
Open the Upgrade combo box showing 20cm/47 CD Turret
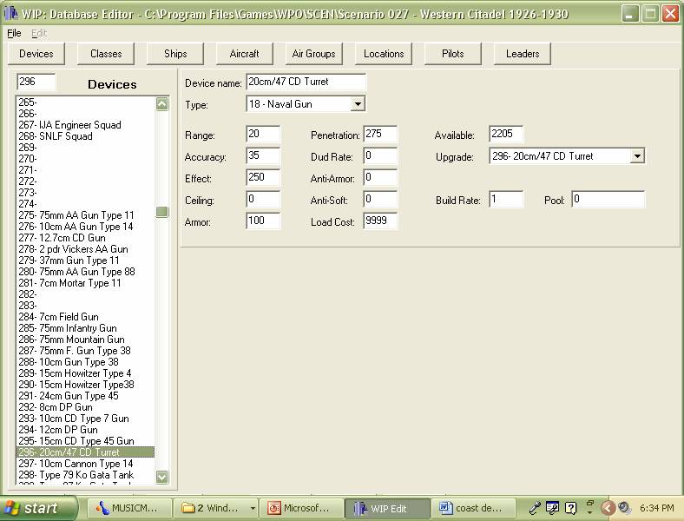click(567, 156)
